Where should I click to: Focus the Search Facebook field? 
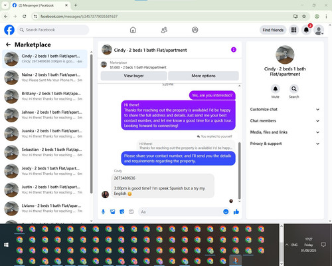(53, 30)
